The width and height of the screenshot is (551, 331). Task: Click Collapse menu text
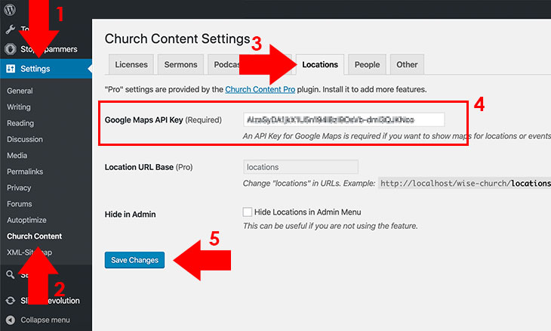(x=45, y=320)
